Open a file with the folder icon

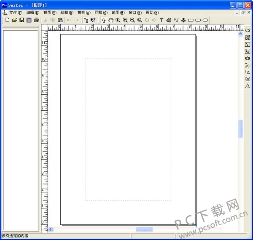[14, 20]
